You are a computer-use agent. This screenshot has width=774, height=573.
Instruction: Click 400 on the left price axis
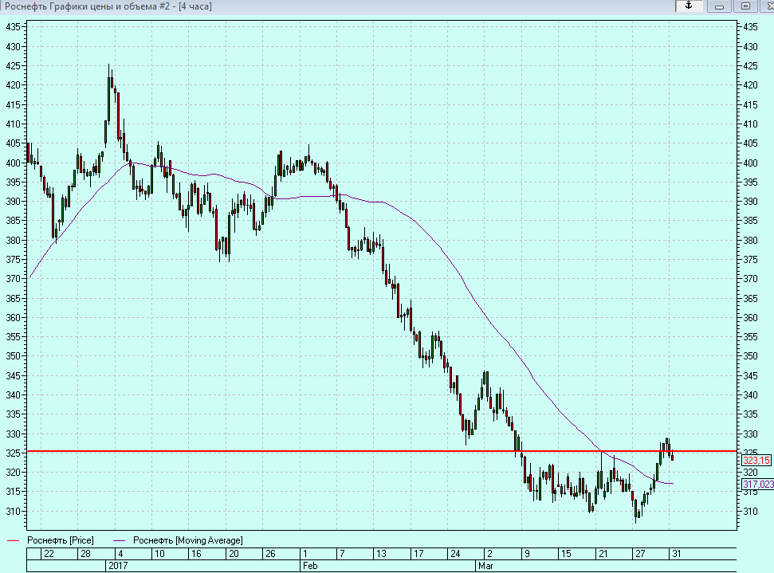[14, 163]
